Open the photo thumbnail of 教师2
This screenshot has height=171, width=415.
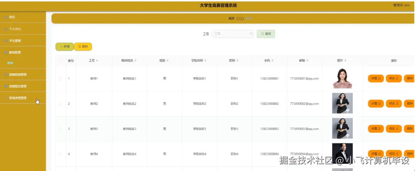(x=342, y=103)
